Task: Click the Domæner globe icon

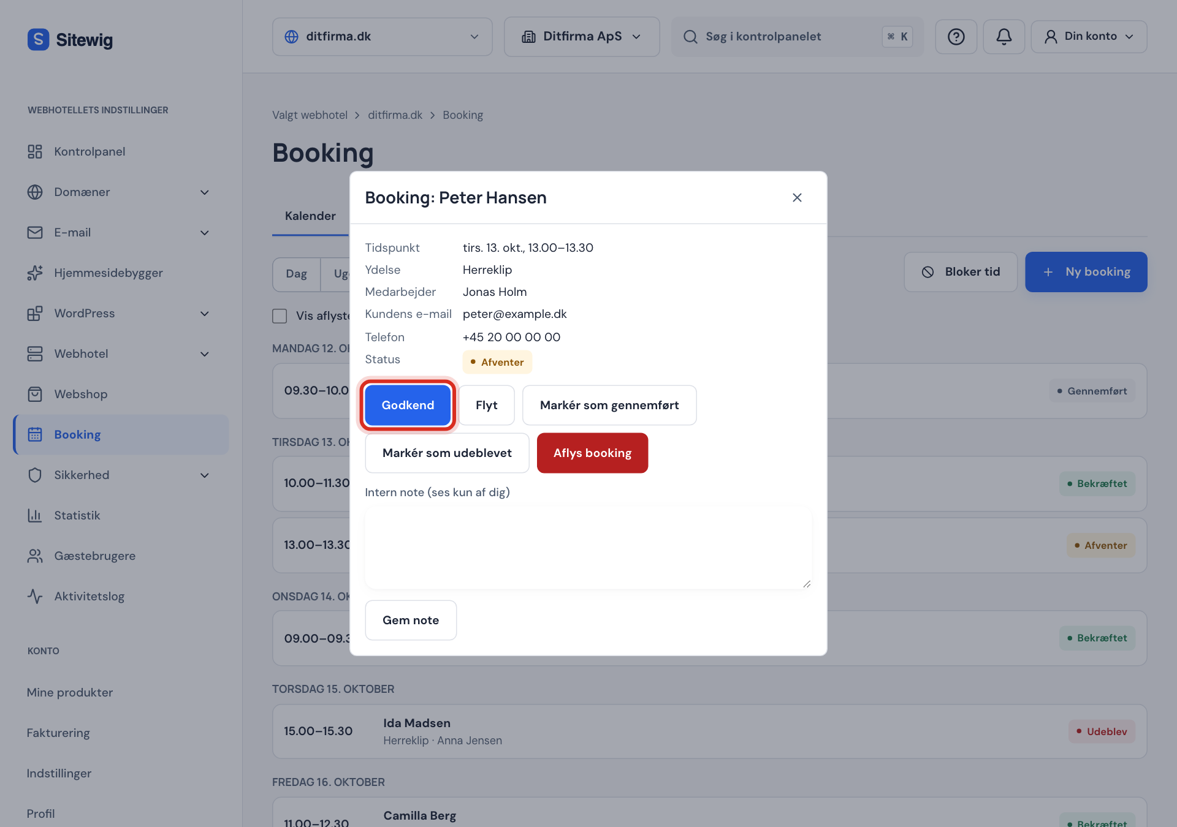Action: tap(35, 192)
